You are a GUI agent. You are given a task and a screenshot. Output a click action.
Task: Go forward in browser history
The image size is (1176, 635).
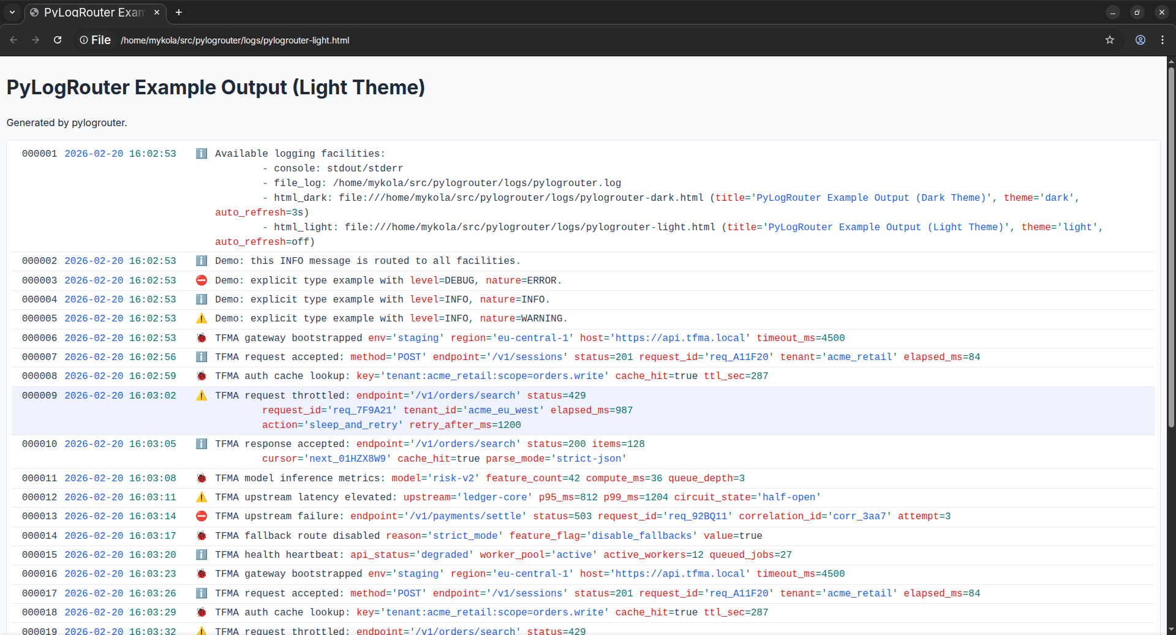tap(36, 40)
